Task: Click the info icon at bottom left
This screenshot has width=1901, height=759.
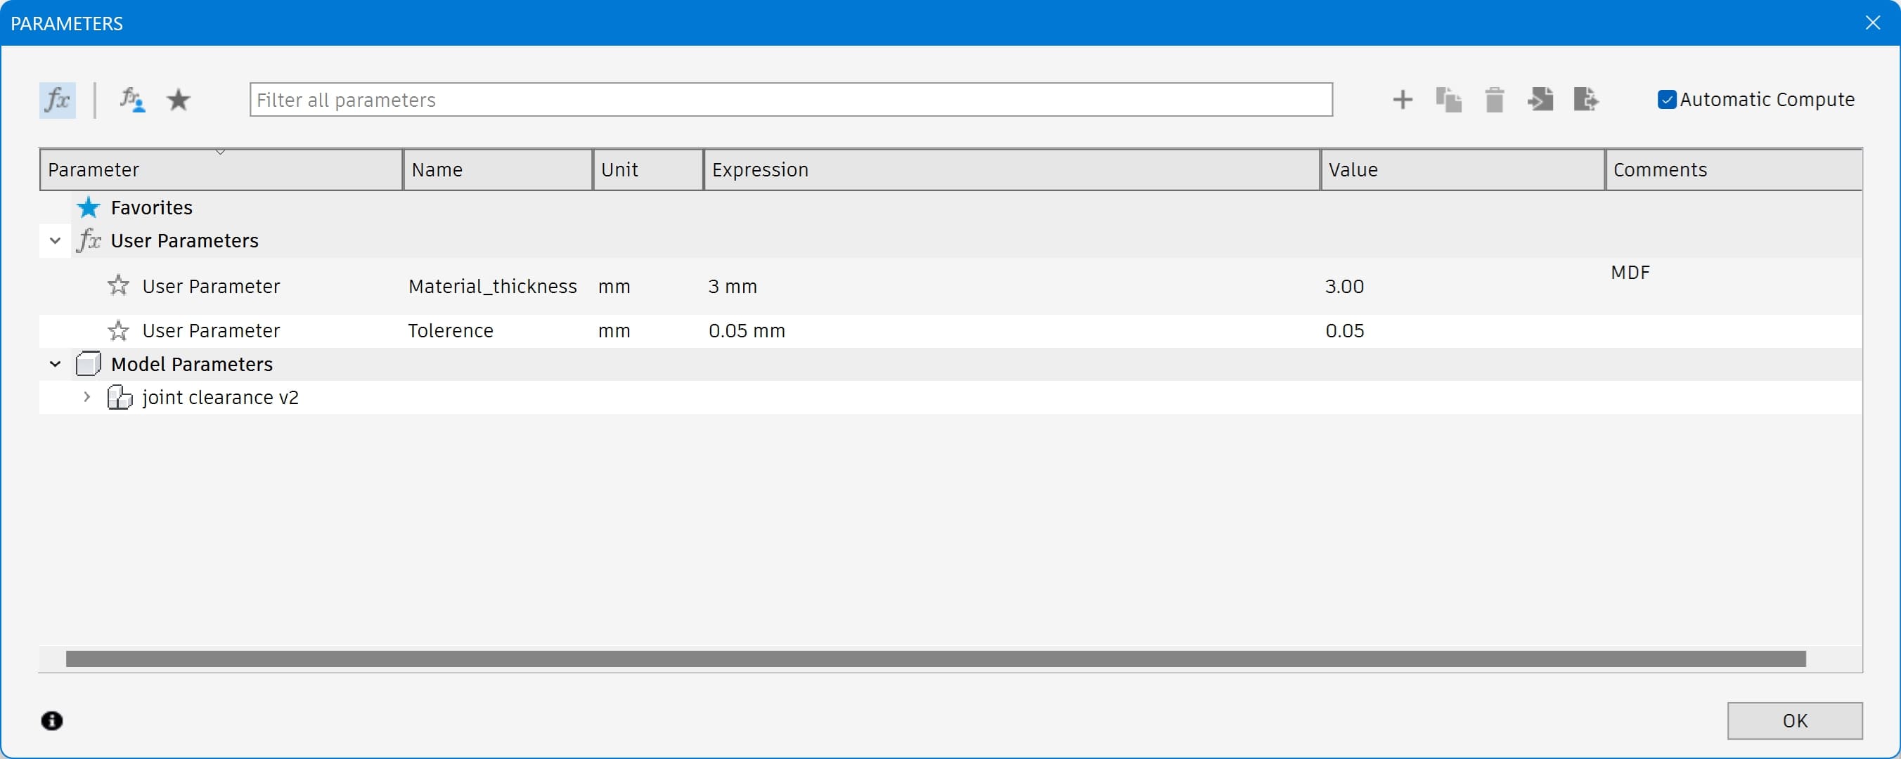Action: tap(51, 720)
